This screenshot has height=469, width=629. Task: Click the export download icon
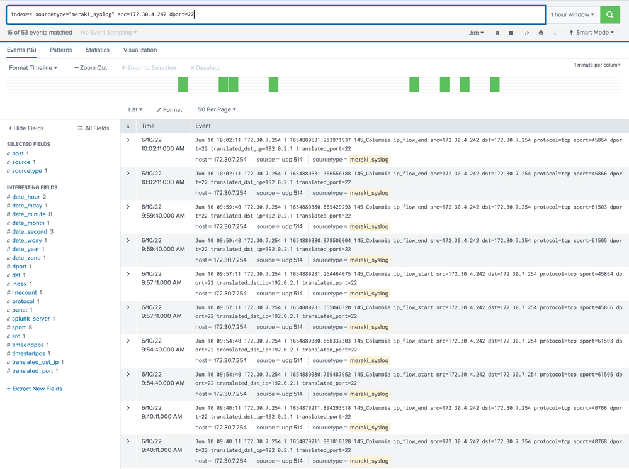coord(555,33)
